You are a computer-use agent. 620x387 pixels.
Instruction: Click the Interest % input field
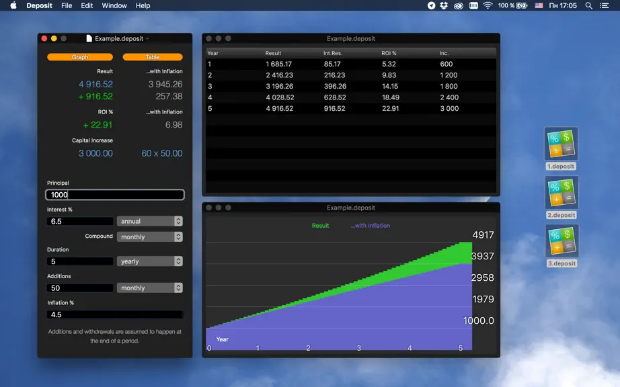(80, 221)
